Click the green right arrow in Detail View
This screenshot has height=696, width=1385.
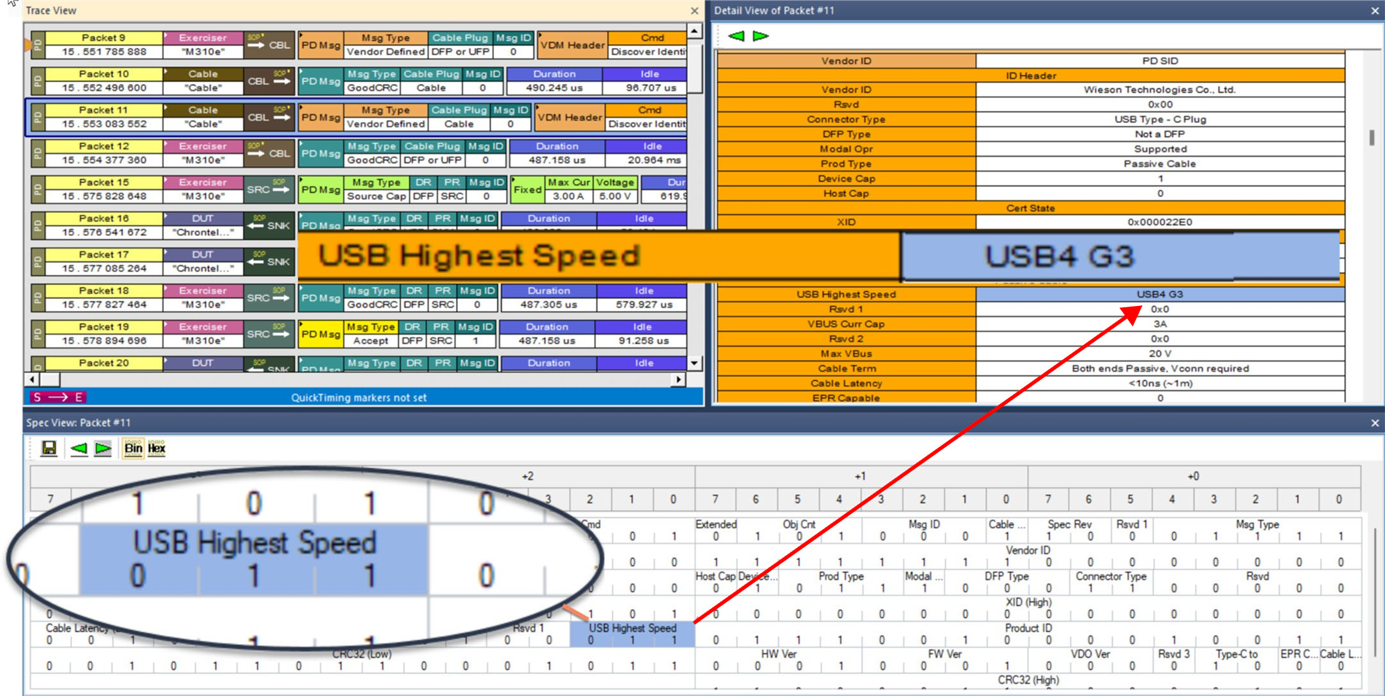(x=760, y=36)
